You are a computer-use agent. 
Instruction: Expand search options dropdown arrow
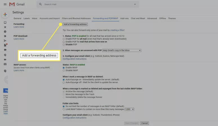[x=135, y=4]
